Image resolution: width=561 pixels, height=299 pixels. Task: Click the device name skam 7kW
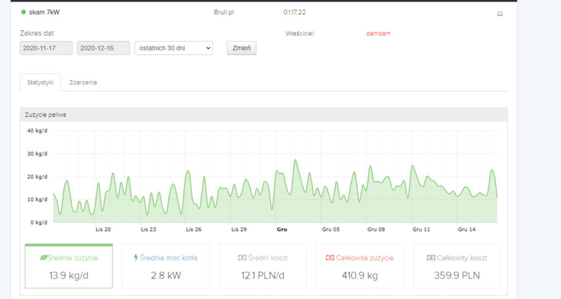[x=44, y=12]
